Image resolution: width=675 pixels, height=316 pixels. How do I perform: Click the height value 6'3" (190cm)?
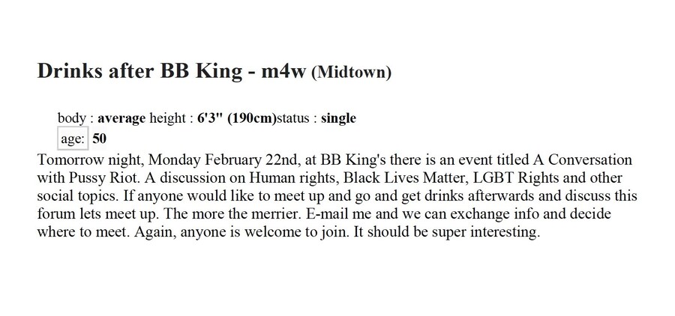click(x=237, y=118)
